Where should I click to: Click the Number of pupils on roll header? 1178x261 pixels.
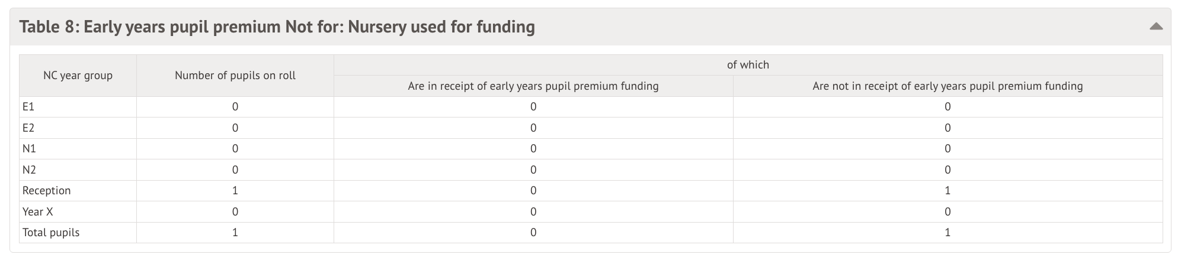click(x=235, y=76)
